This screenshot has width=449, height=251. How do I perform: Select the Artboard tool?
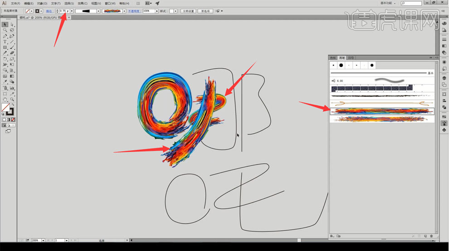click(x=5, y=94)
